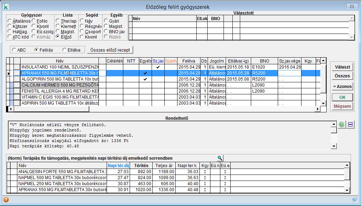The width and height of the screenshot is (361, 206).
Task: Choose the Ther.lap list radio button
Action: click(57, 20)
